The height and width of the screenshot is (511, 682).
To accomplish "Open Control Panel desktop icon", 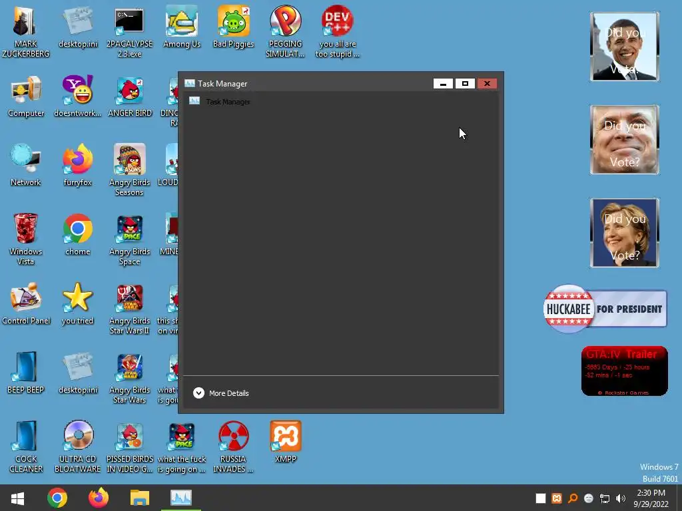I will point(26,303).
